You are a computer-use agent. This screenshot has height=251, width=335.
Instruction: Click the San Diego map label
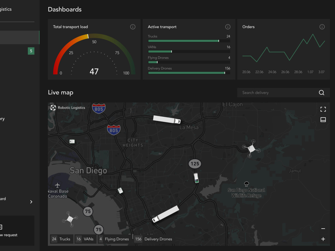coord(88,171)
